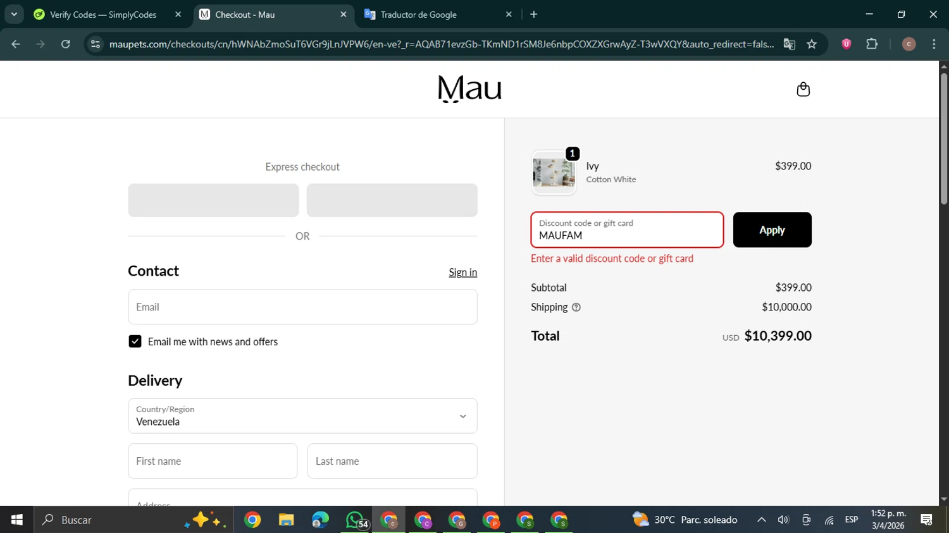Open the Chrome profile avatar
This screenshot has width=949, height=533.
pos(909,44)
